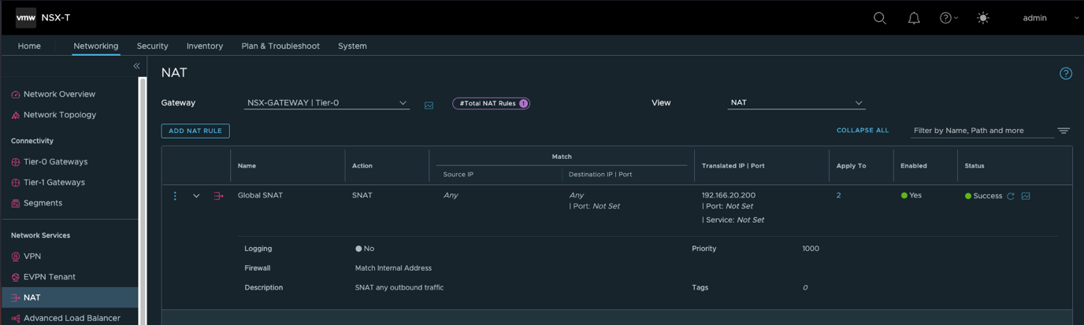Image resolution: width=1084 pixels, height=325 pixels.
Task: Toggle the light/dark theme sun icon
Action: pos(983,18)
